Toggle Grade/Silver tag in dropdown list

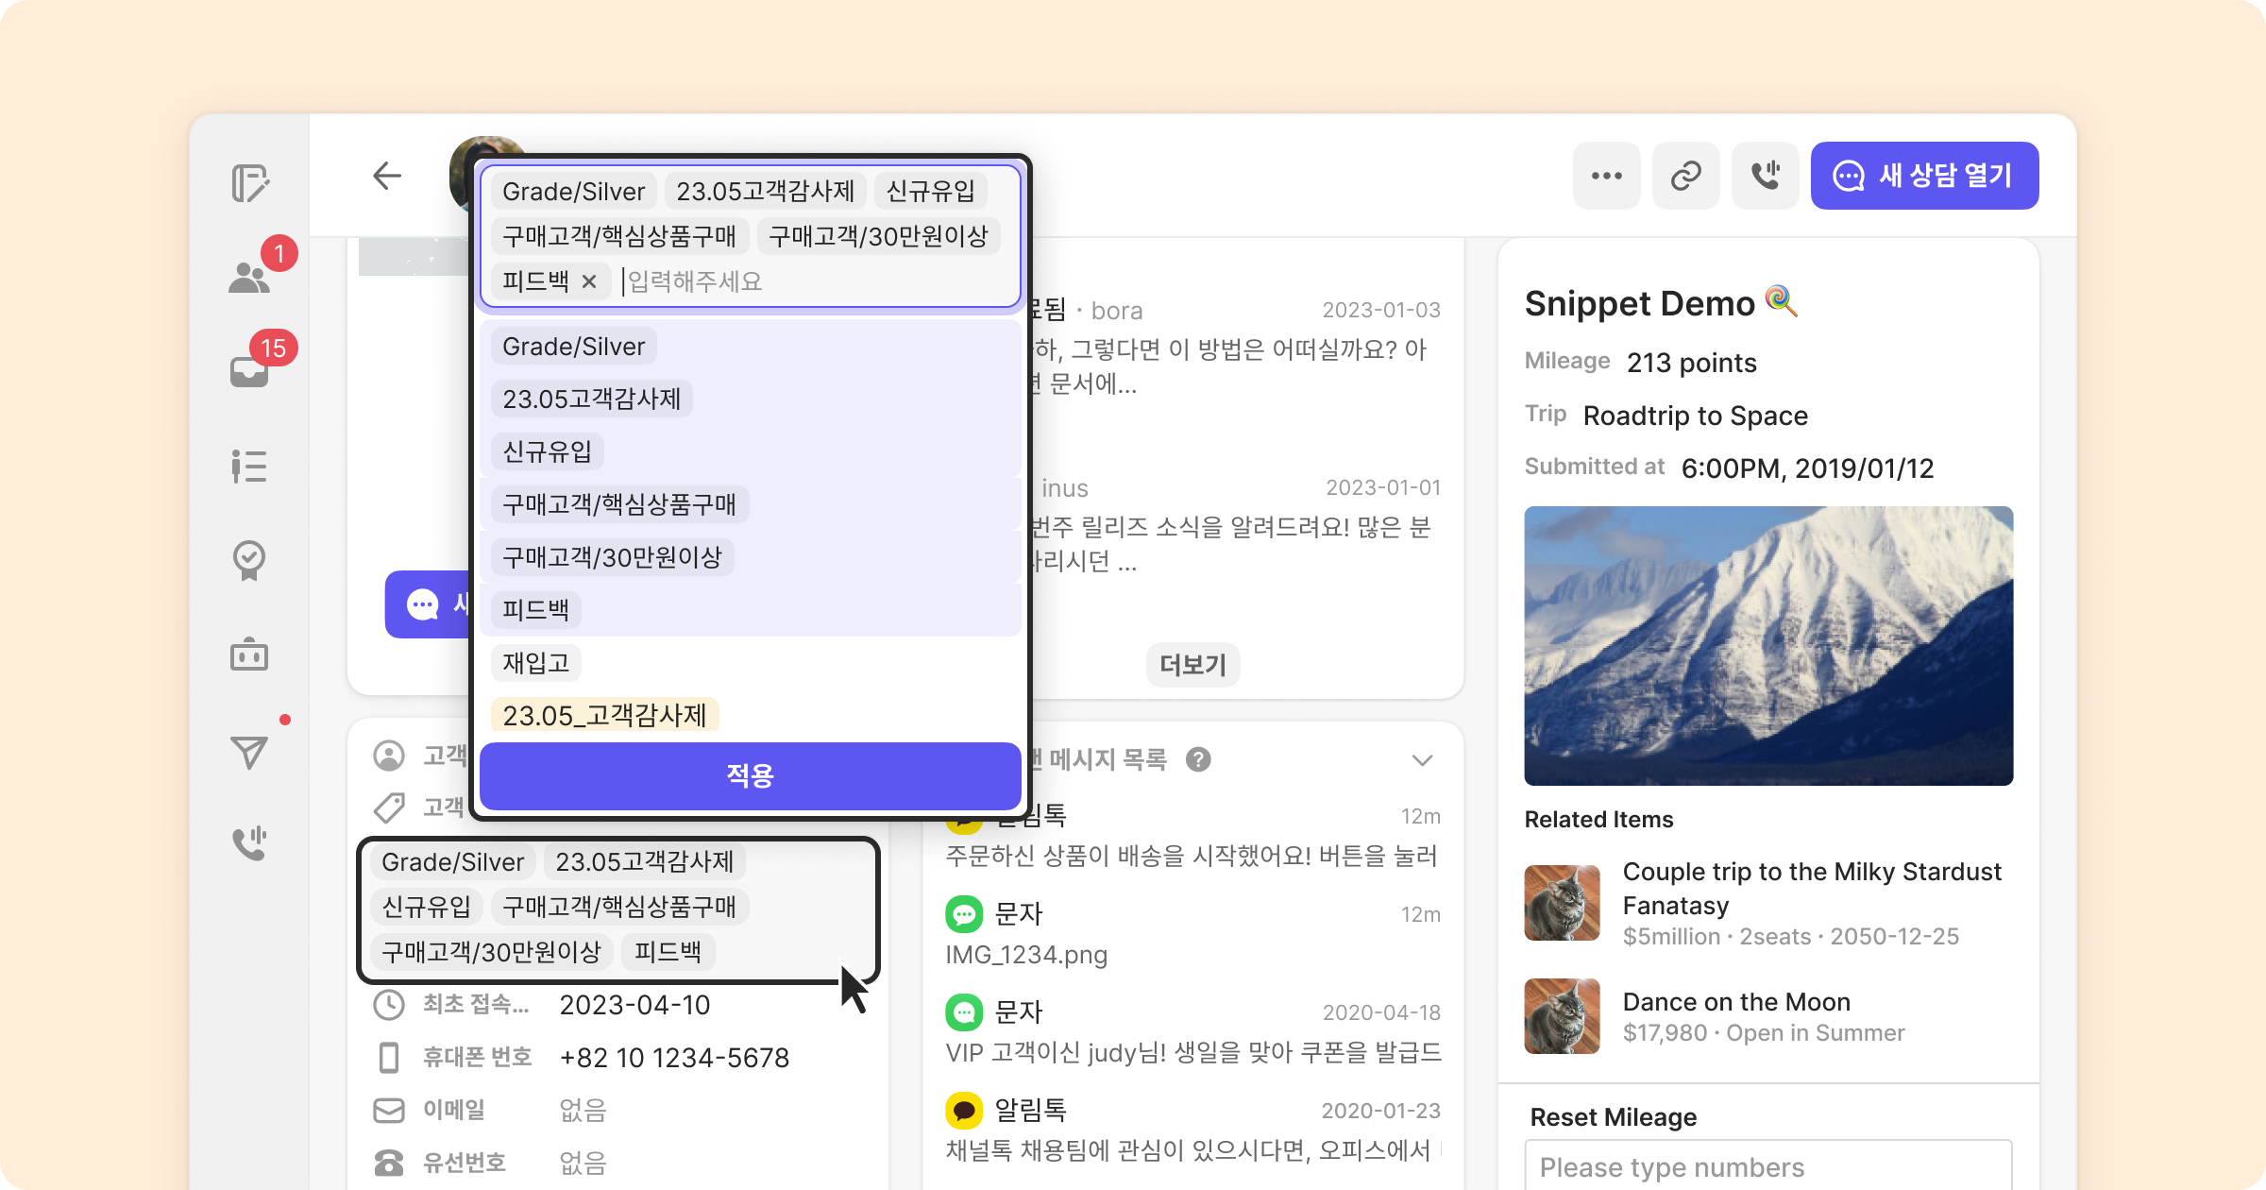(x=573, y=347)
